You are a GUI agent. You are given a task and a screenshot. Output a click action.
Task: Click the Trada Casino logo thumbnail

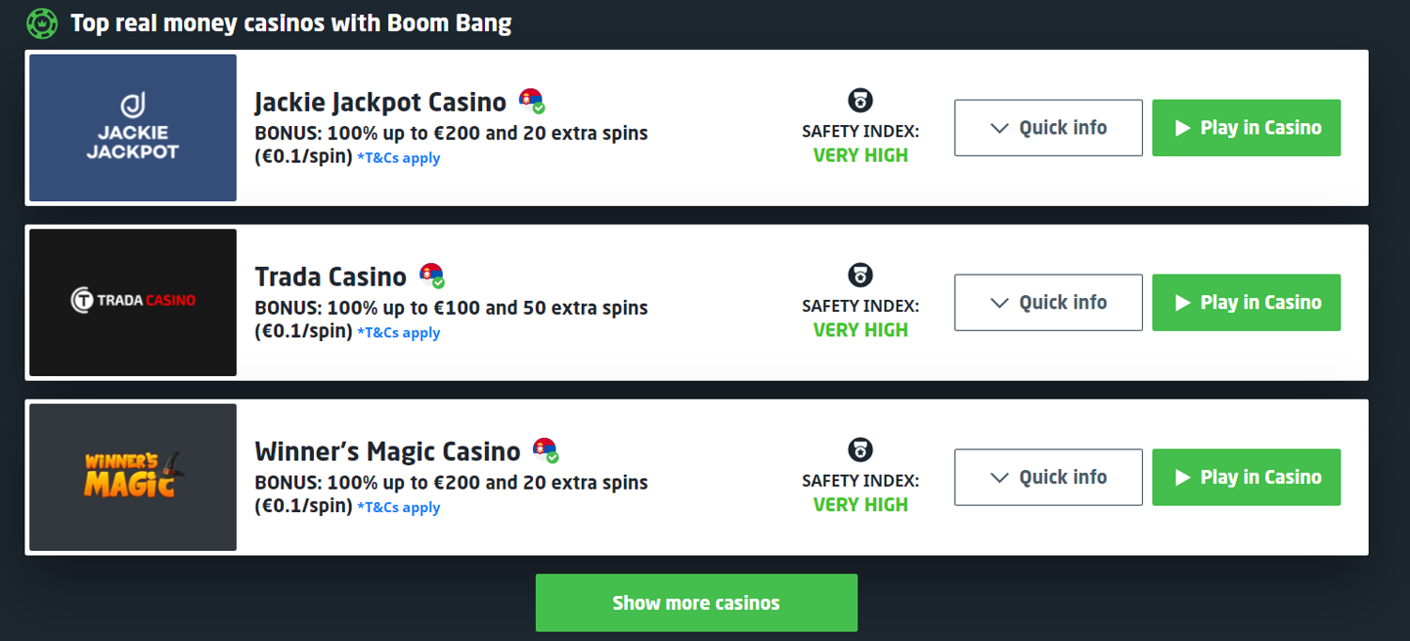(x=133, y=303)
